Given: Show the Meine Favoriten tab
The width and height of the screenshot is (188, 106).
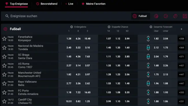Looking at the screenshot, I should (x=93, y=4).
